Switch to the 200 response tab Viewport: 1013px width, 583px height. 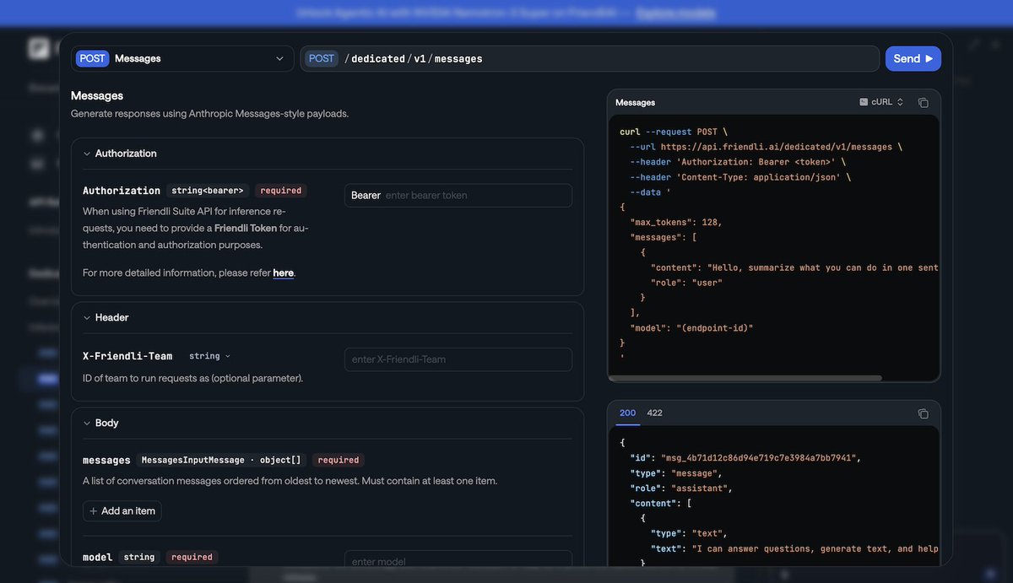tap(628, 413)
